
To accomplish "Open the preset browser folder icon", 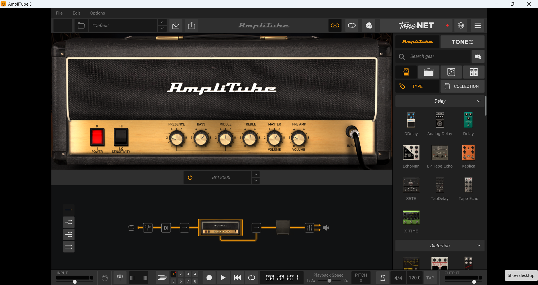I will 81,25.
